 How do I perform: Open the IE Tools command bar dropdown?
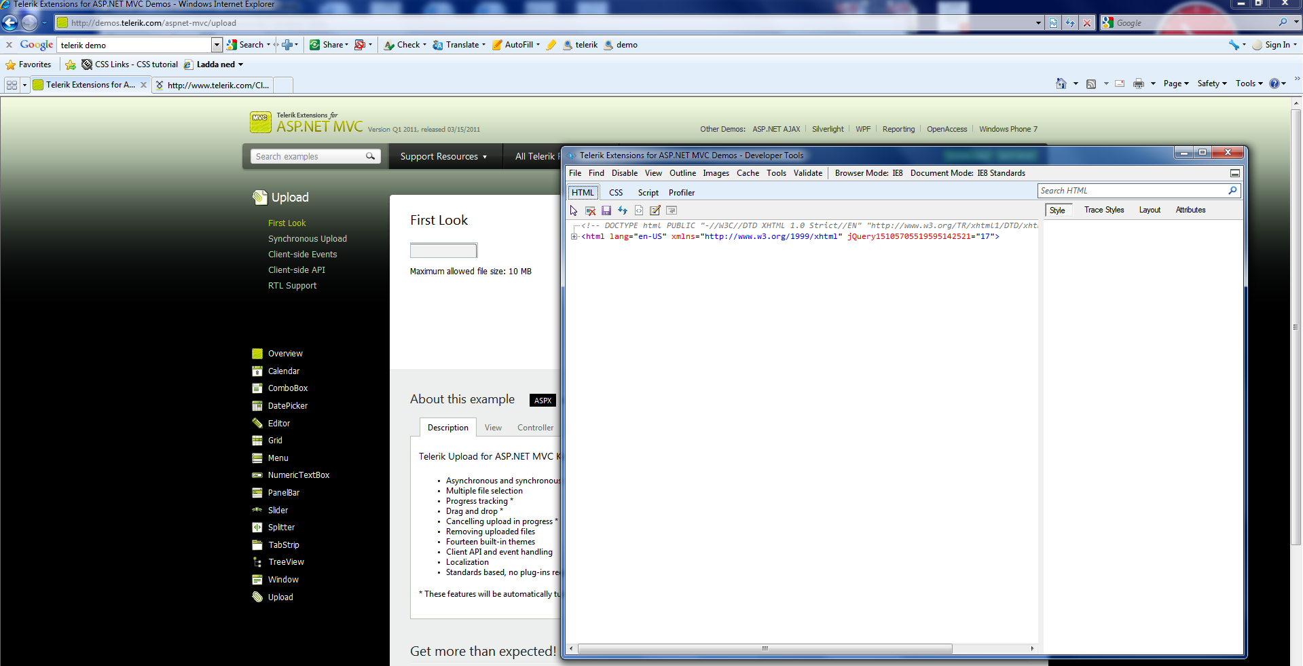[x=1249, y=84]
